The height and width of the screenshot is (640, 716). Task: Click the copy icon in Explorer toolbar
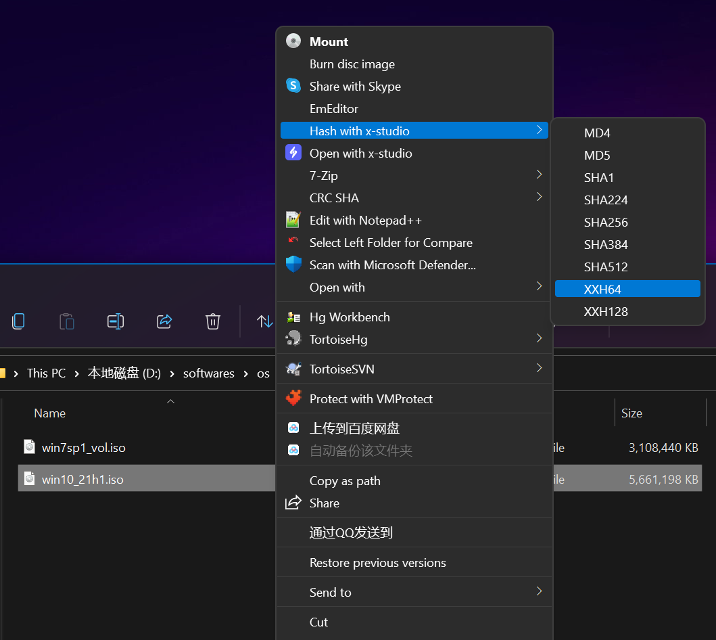(x=18, y=321)
